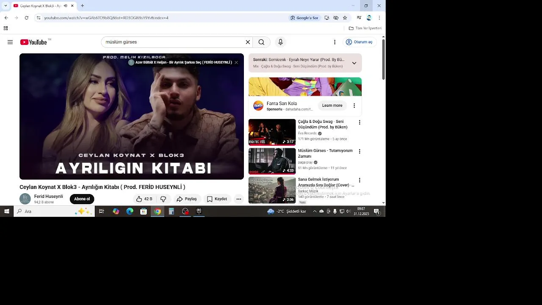The image size is (542, 305).
Task: Expand the Sonraki playlist panel
Action: (354, 63)
